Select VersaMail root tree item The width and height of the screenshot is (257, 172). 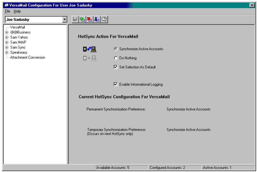(x=18, y=27)
